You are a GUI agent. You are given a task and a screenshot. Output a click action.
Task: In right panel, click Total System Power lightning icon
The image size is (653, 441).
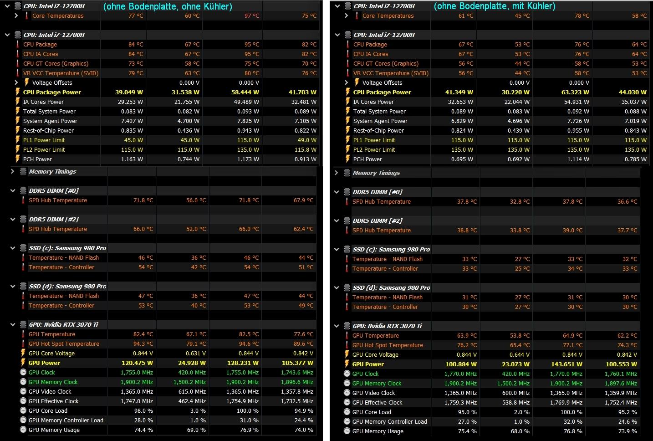[x=348, y=111]
